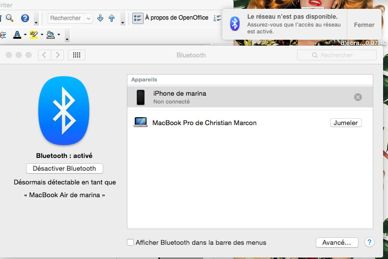Open OpenOffice help question mark icon
The width and height of the screenshot is (388, 259).
pos(25,18)
